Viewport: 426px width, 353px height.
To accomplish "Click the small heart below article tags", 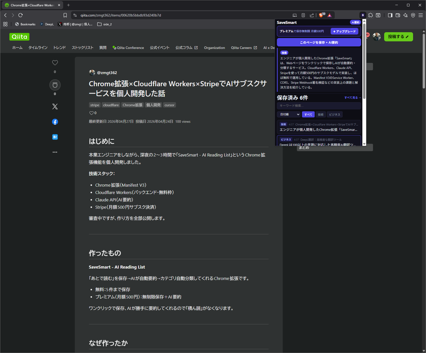I will (91, 113).
